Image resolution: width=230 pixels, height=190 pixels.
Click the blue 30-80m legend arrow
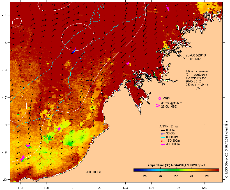[x=163, y=134]
